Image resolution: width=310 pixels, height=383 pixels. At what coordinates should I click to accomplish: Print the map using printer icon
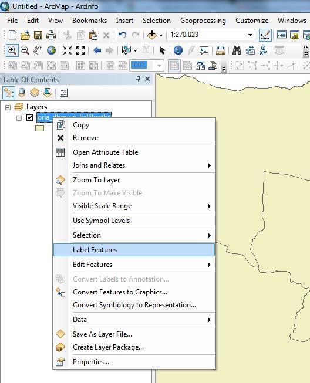pos(51,35)
